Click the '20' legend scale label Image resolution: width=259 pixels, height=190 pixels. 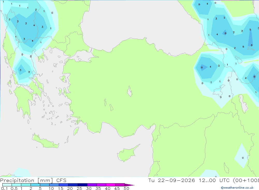70,188
